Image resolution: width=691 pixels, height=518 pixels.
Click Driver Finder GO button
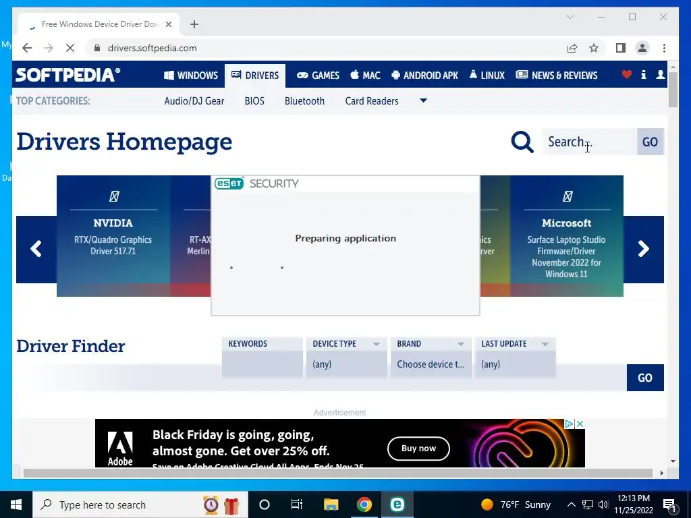645,378
